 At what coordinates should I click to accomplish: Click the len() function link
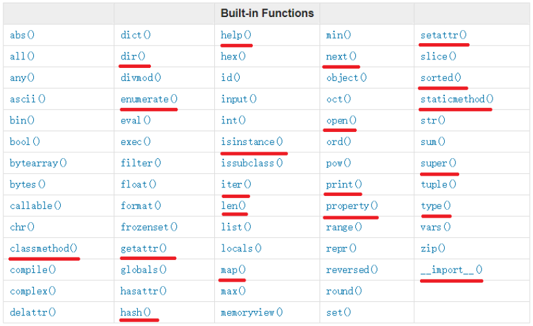tap(233, 206)
